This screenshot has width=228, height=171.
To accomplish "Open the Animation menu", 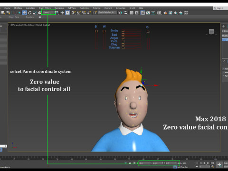I will click(30, 8).
